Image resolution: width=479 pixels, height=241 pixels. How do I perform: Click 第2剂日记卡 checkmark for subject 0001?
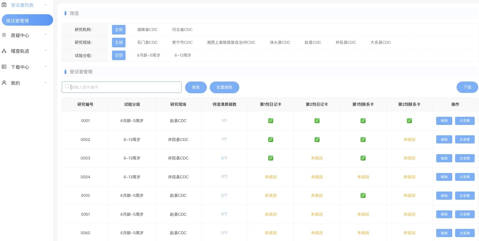coord(317,121)
